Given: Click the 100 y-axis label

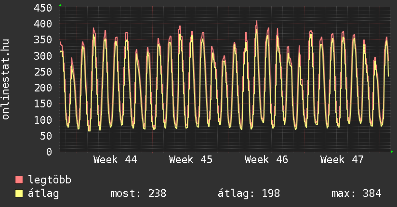Looking at the screenshot, I should (x=43, y=120).
